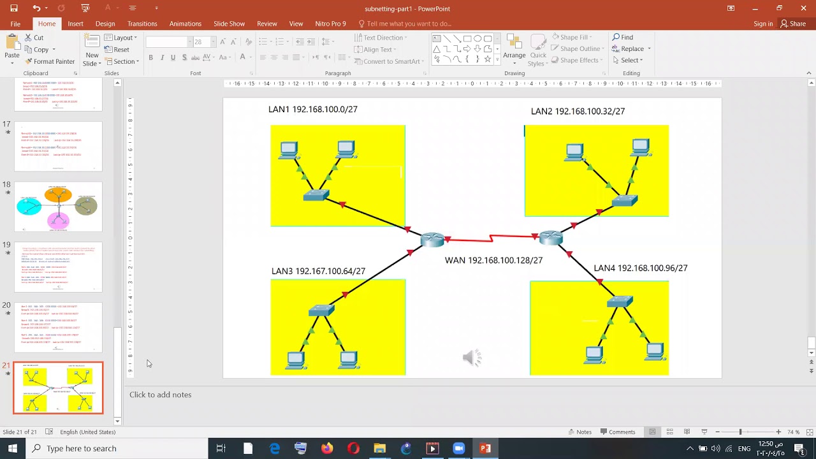This screenshot has height=459, width=816.
Task: Toggle the Notes pane
Action: click(580, 432)
